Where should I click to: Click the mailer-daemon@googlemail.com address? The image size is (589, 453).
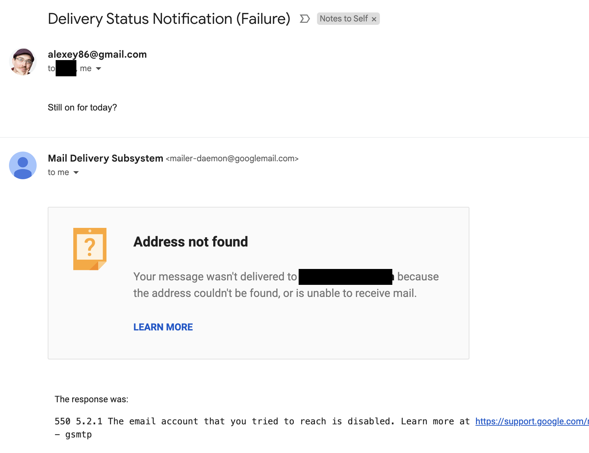[232, 158]
